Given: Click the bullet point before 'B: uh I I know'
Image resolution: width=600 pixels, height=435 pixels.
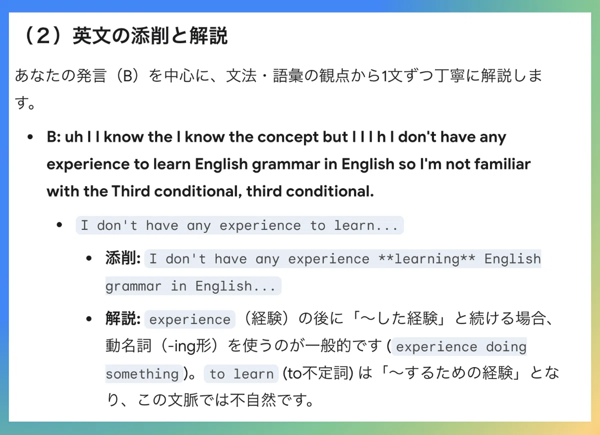Looking at the screenshot, I should (x=31, y=137).
